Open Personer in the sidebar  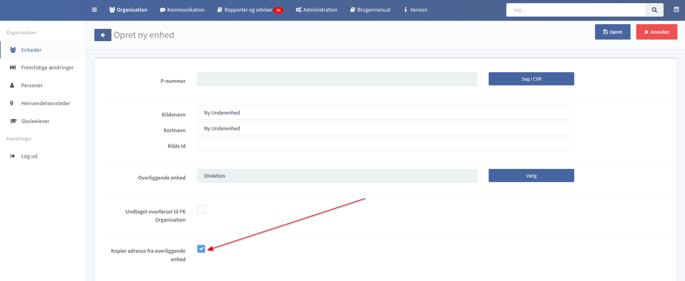[32, 85]
